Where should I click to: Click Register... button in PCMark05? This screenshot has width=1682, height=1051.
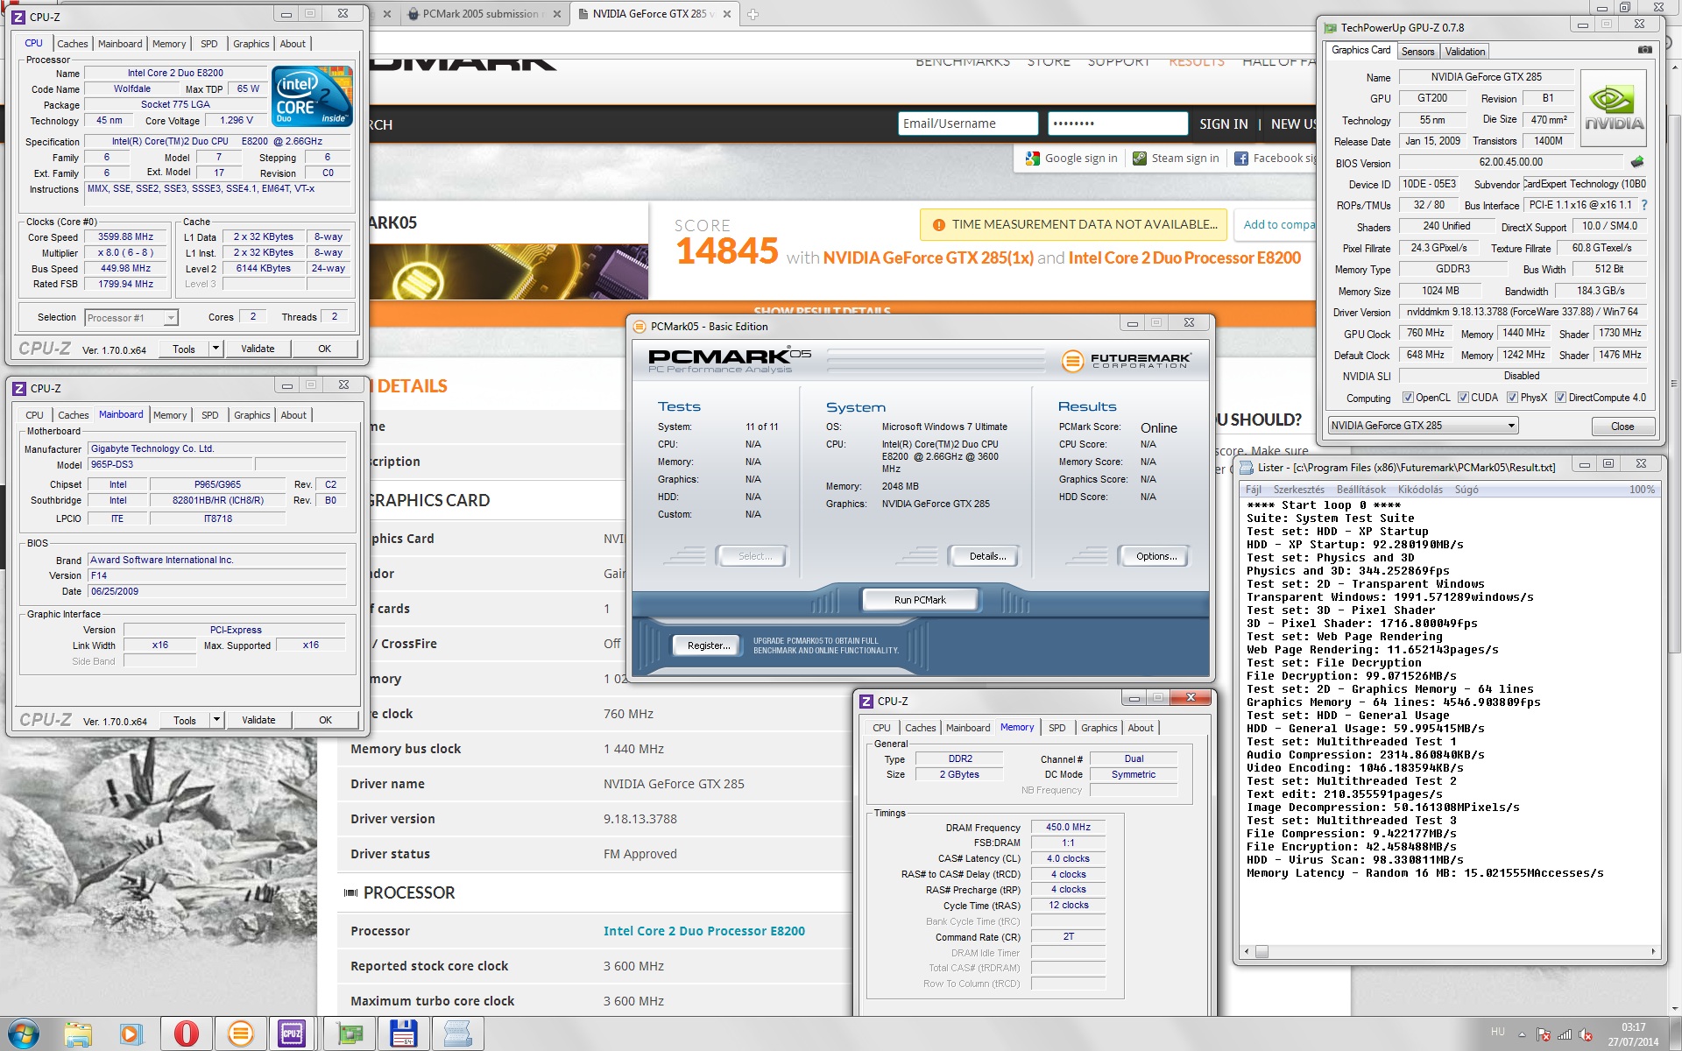(x=708, y=645)
